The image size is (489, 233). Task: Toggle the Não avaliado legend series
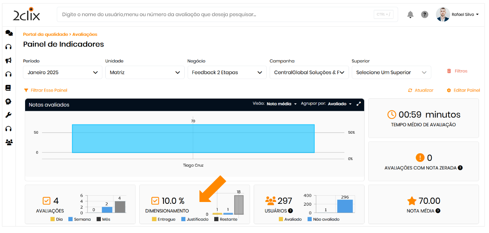(x=324, y=219)
